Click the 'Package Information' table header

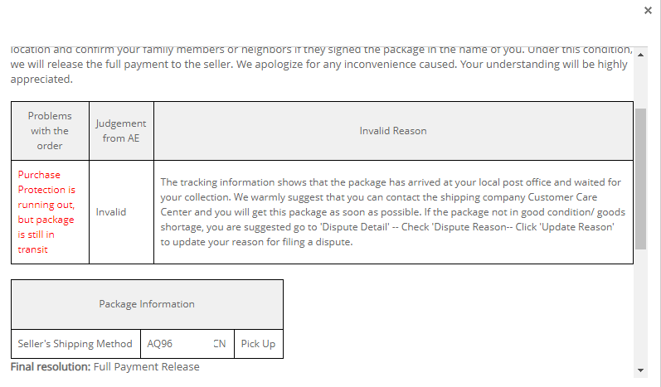[147, 304]
